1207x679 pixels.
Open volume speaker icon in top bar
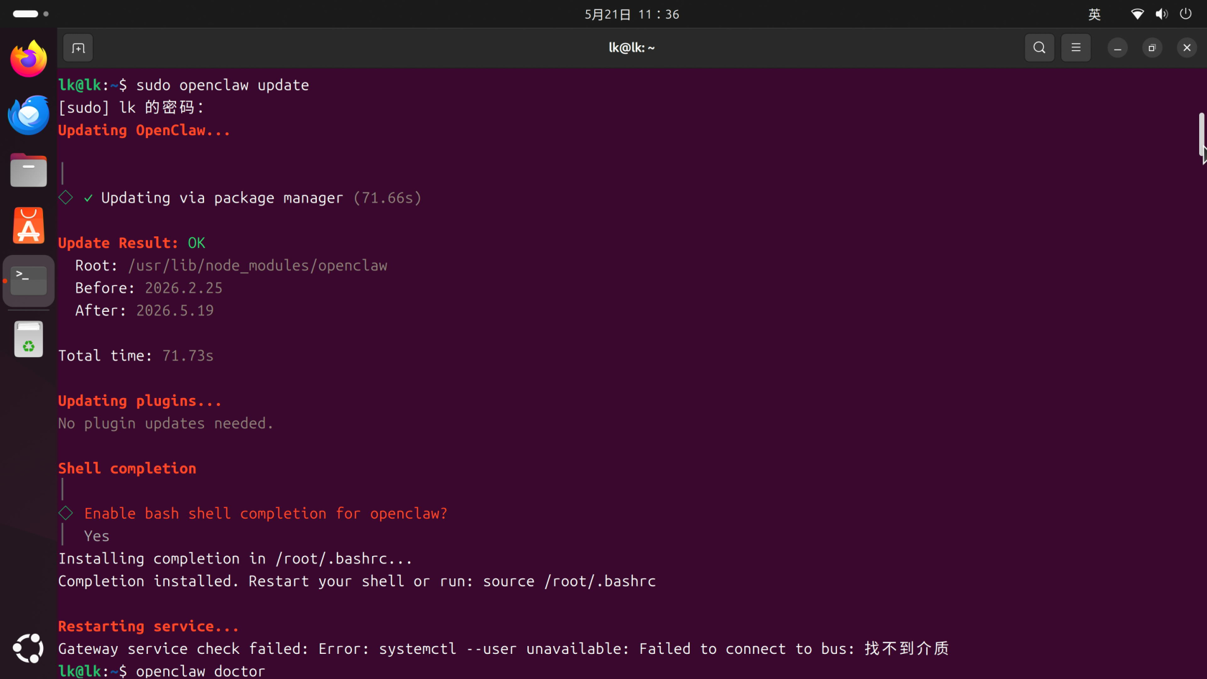click(x=1162, y=14)
